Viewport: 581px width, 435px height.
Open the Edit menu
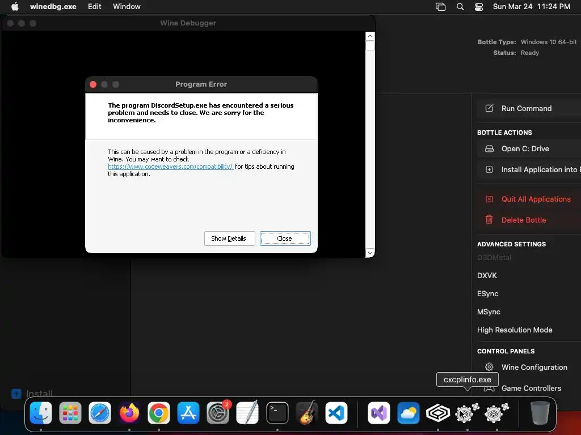(x=95, y=7)
